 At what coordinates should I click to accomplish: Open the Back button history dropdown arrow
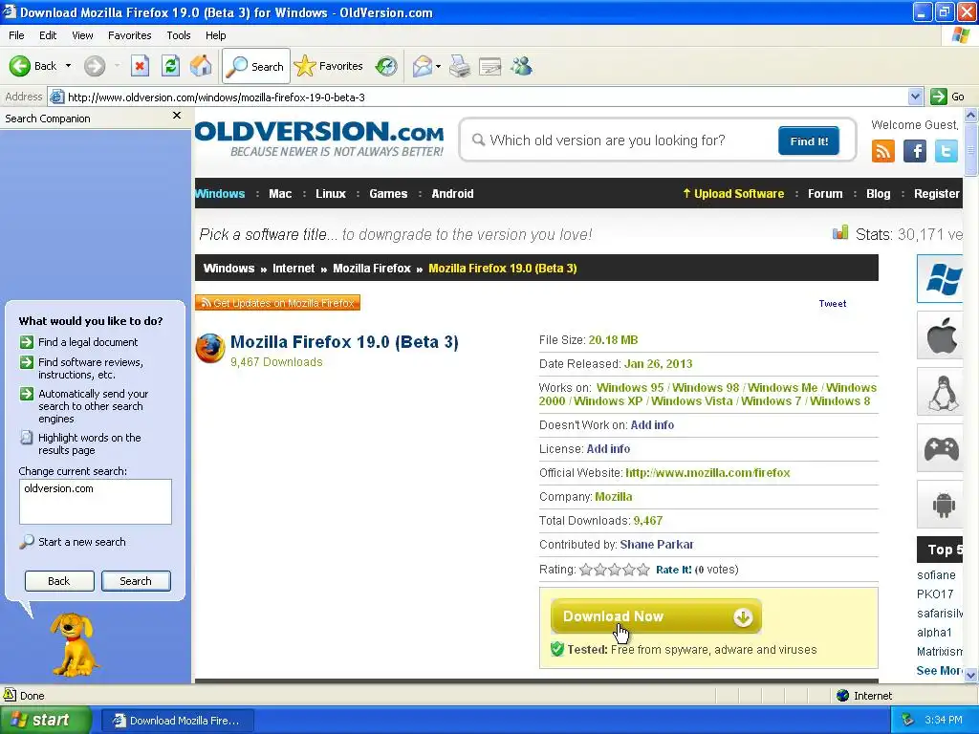(68, 66)
